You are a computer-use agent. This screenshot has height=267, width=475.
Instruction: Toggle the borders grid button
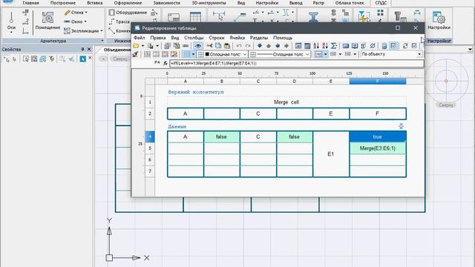(x=186, y=54)
